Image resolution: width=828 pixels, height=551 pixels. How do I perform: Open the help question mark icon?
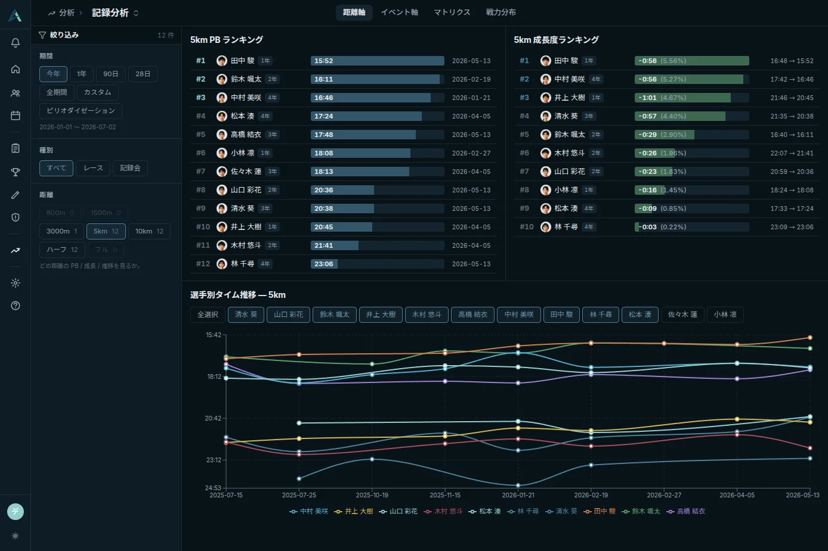pos(16,306)
